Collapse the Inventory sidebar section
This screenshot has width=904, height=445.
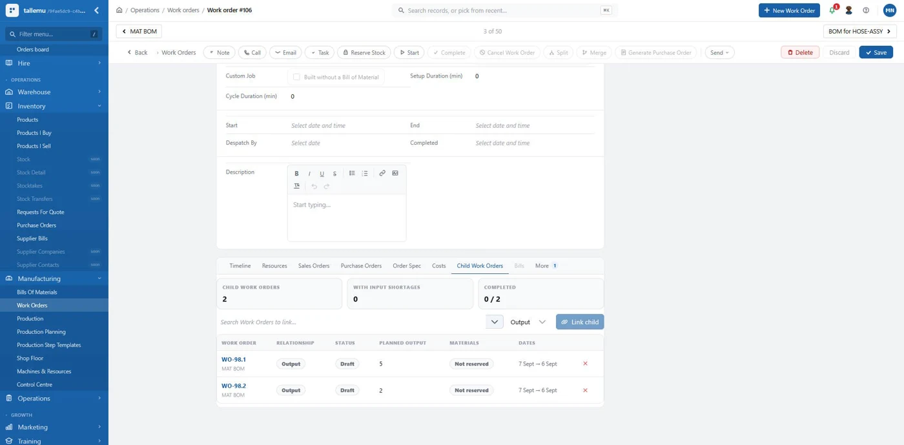[54, 106]
